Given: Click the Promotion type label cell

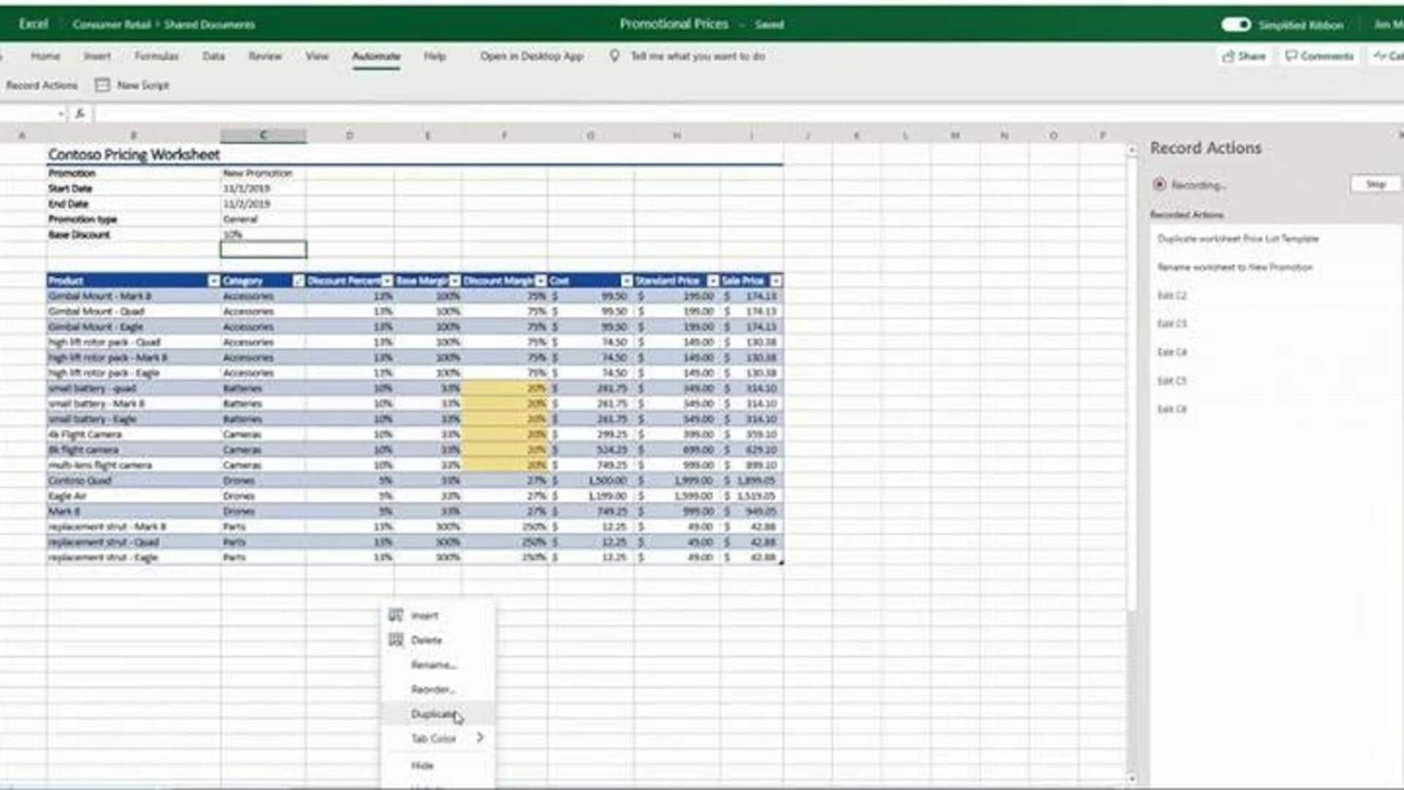Looking at the screenshot, I should pyautogui.click(x=134, y=219).
